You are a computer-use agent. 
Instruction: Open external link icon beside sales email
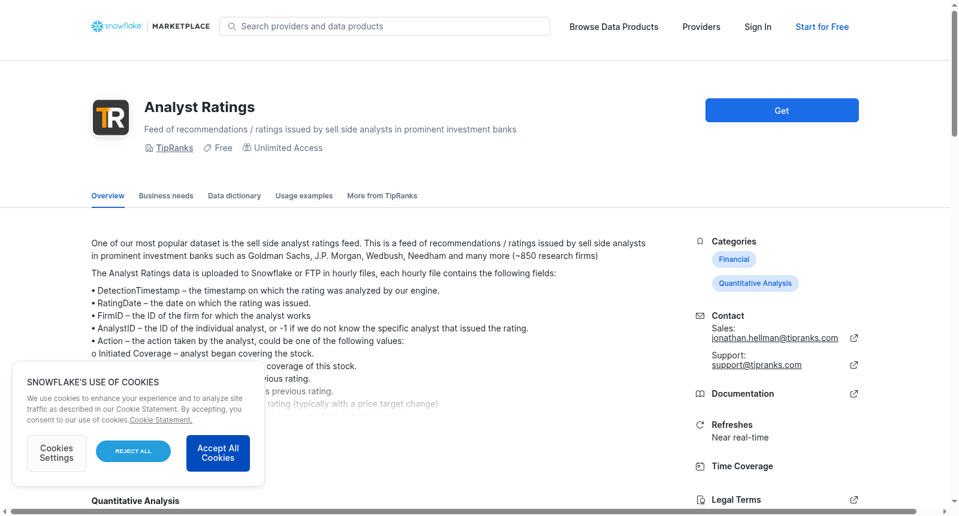[854, 338]
